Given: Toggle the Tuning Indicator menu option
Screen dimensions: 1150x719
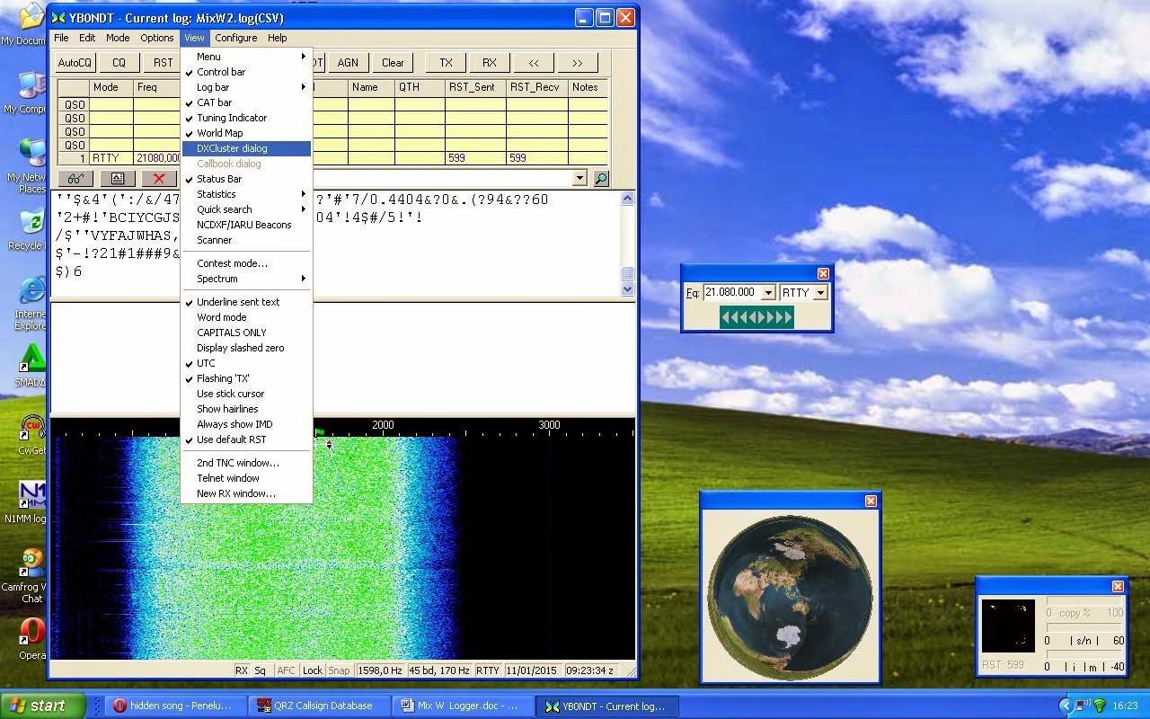Looking at the screenshot, I should point(231,118).
